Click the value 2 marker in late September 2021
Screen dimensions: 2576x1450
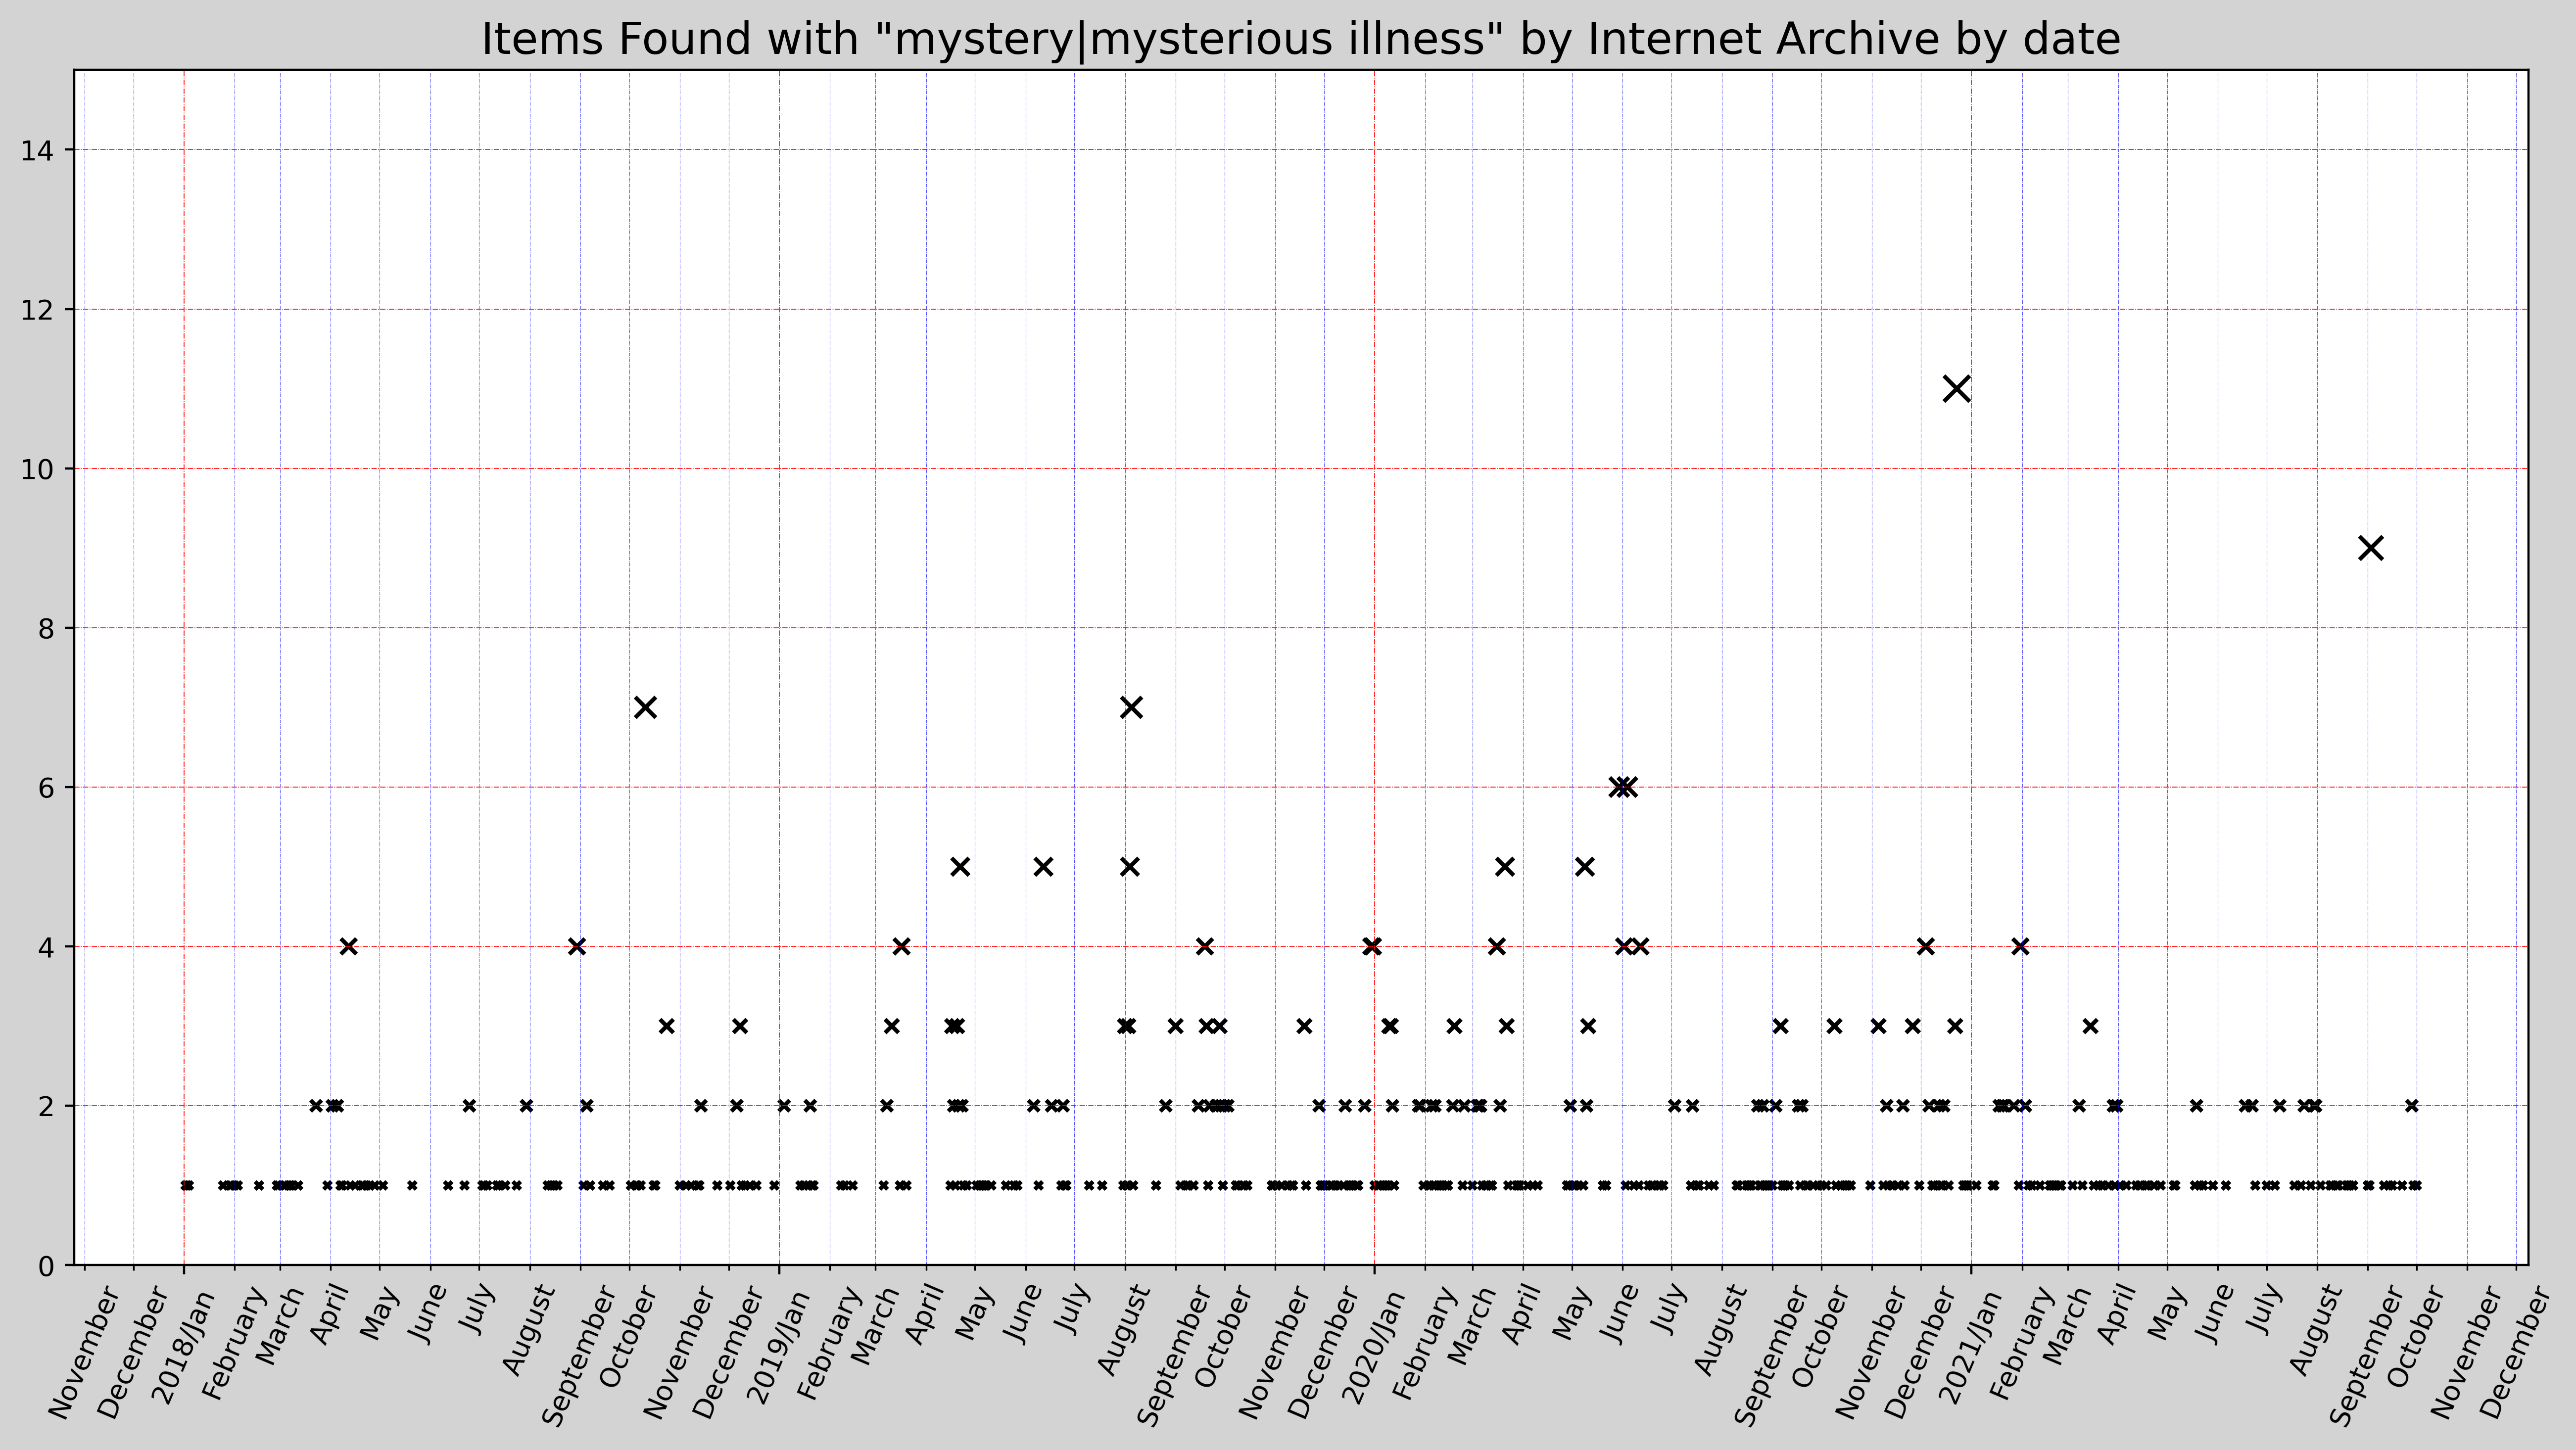point(2411,1106)
